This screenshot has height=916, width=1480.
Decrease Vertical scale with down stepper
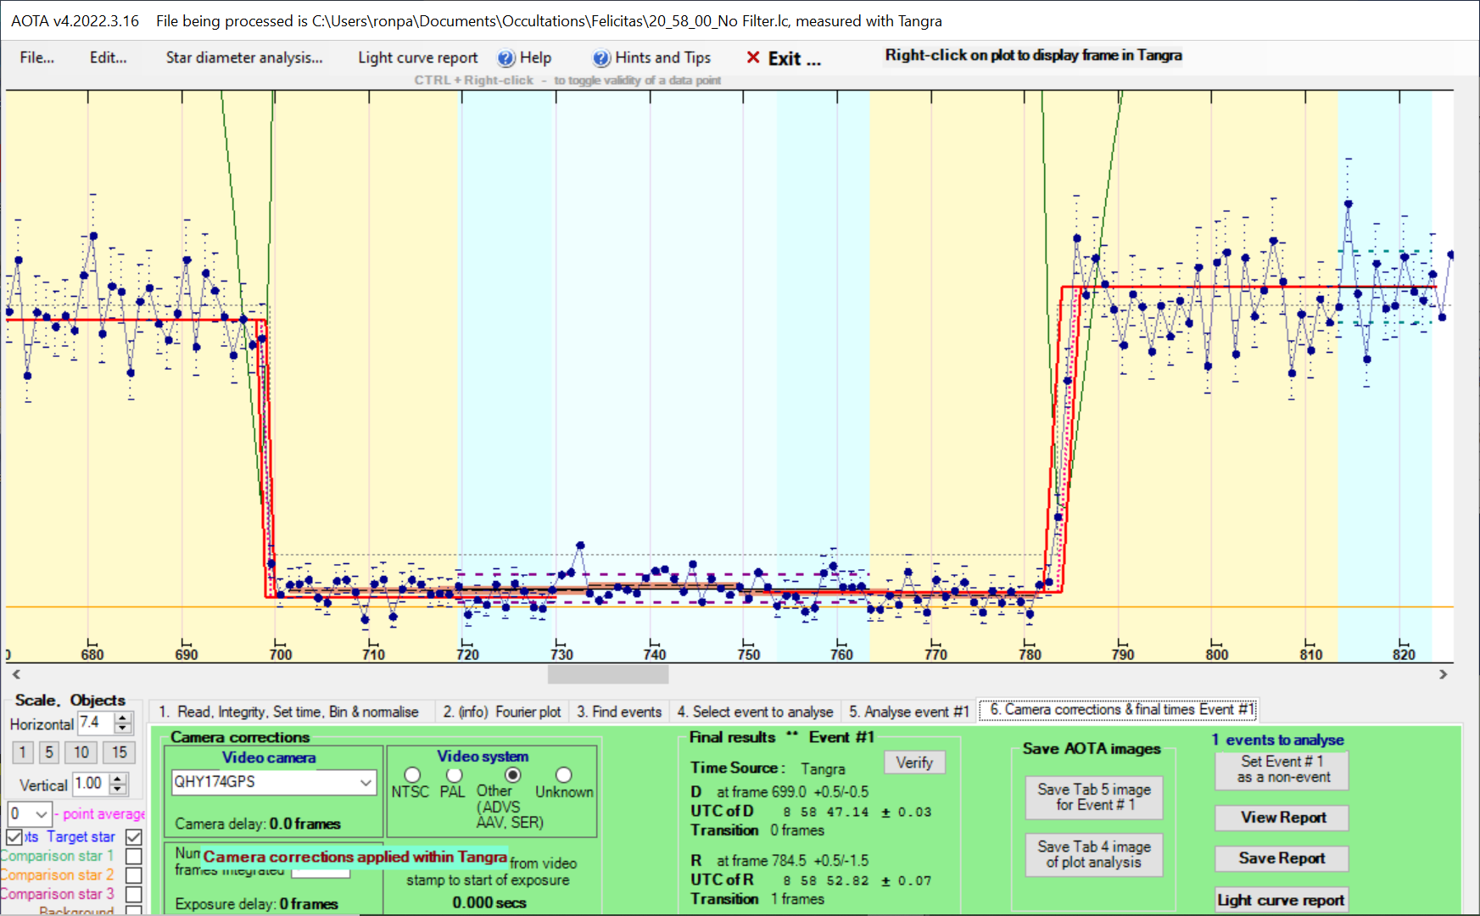coord(119,789)
